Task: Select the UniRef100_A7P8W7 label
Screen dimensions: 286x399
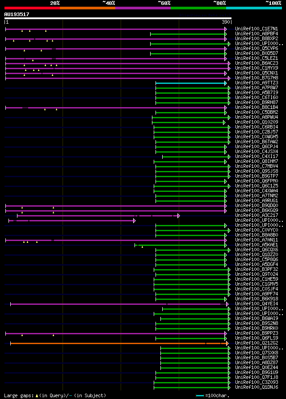Action: coord(257,87)
